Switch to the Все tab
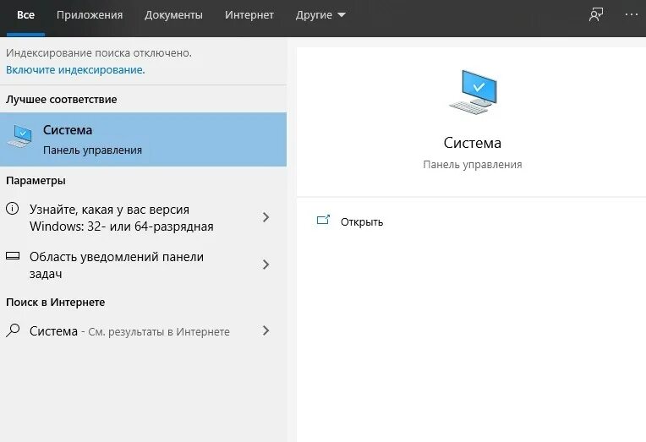Screen dimensions: 646x442 25,15
